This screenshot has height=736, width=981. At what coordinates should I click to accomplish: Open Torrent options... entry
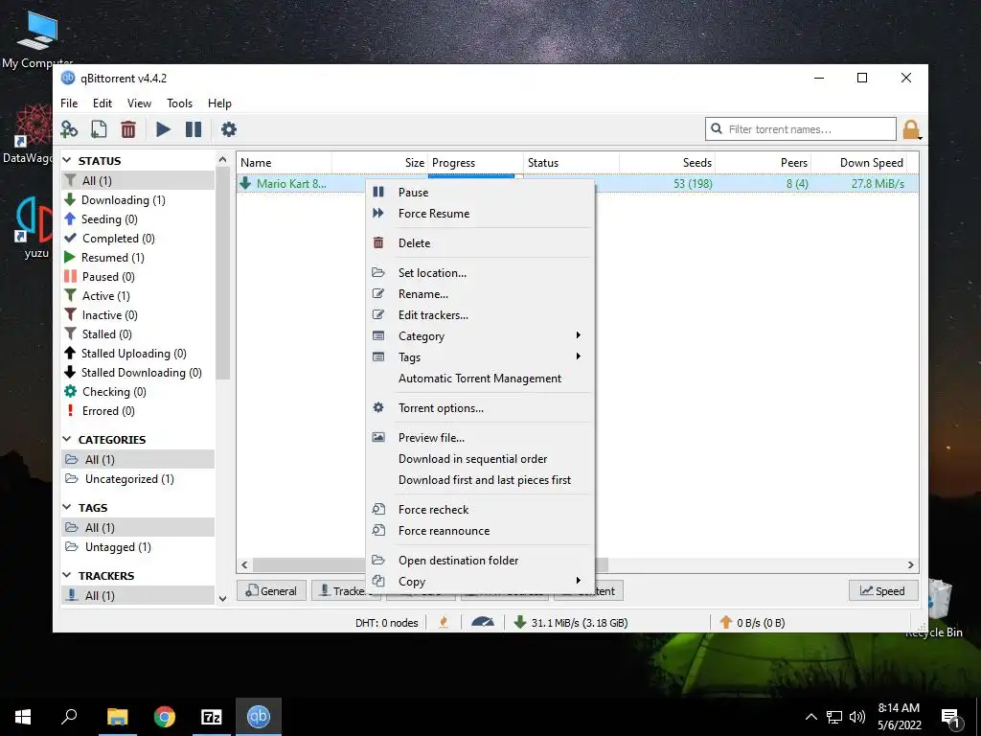pyautogui.click(x=479, y=408)
